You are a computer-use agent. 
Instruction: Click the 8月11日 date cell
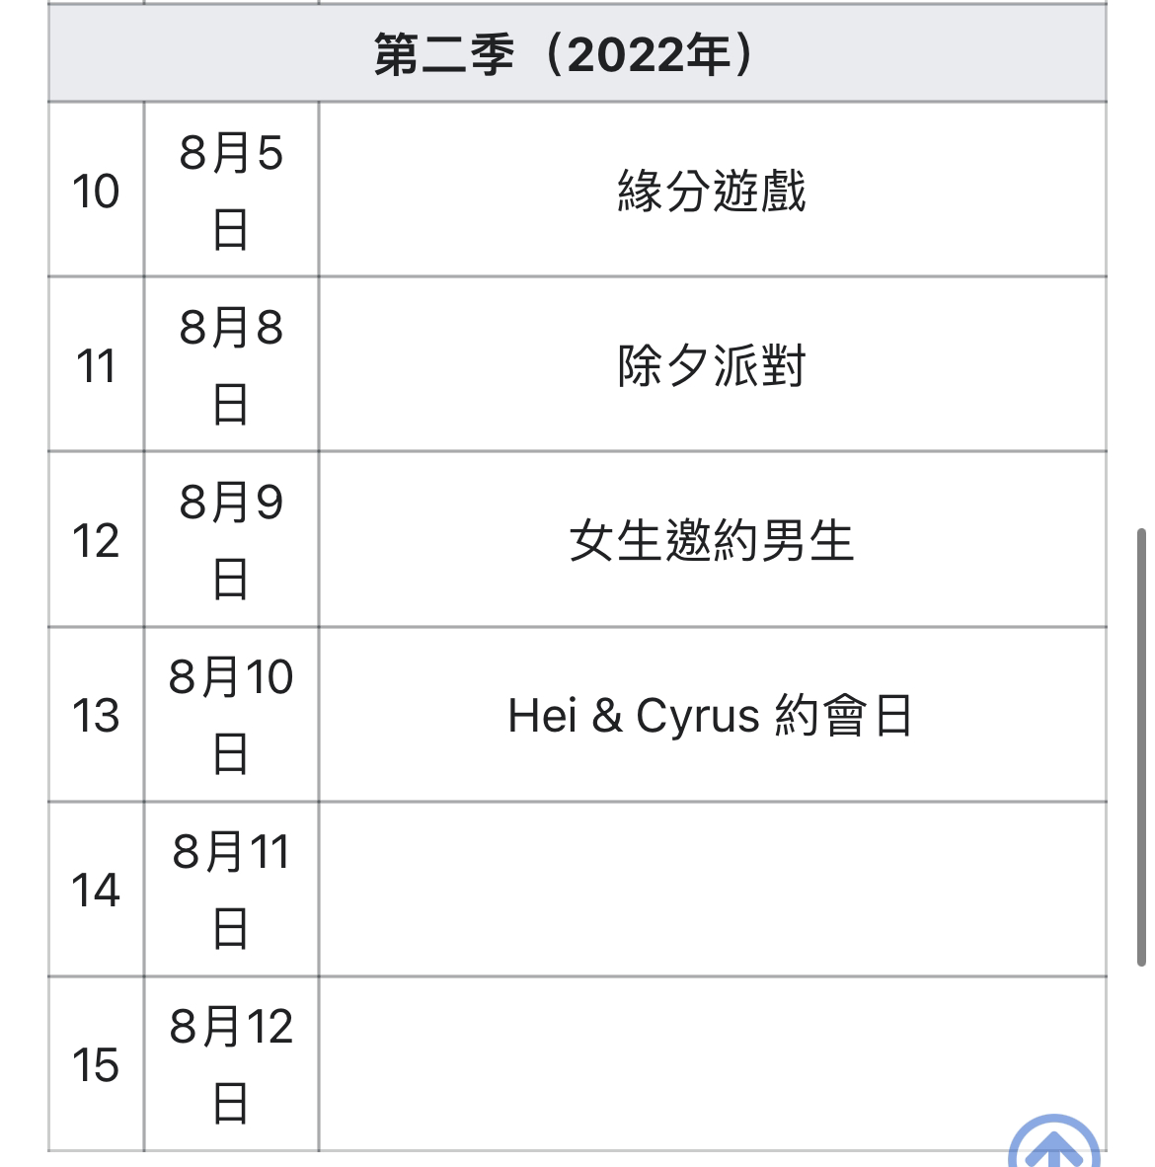pyautogui.click(x=231, y=890)
